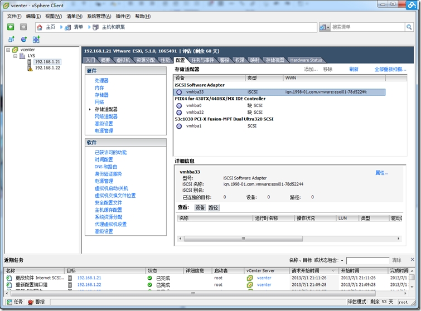Click the details scrollbar right arrow
Screen dimensions: 421x311
tap(399, 239)
